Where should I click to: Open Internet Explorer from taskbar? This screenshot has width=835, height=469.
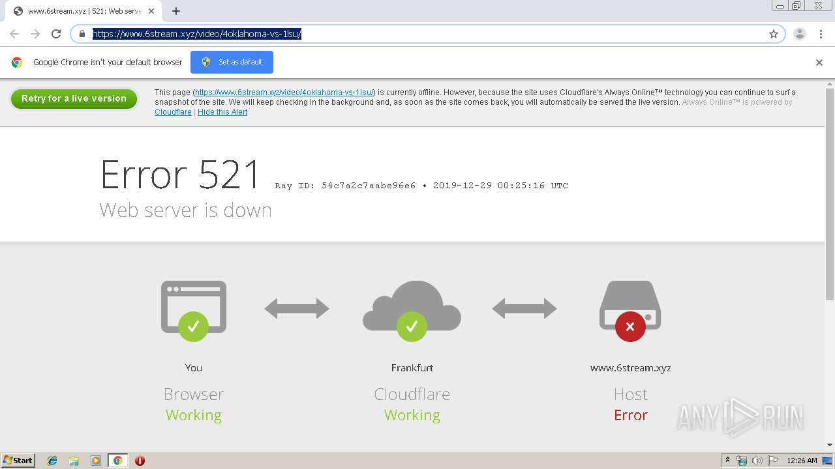click(52, 461)
